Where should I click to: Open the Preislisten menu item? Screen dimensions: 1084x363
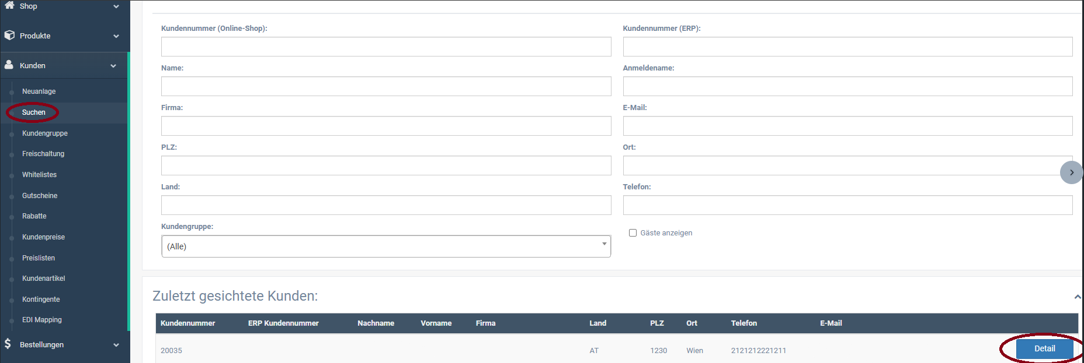click(39, 258)
